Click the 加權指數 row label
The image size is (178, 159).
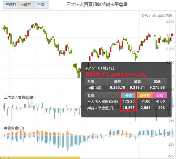pyautogui.click(x=94, y=87)
